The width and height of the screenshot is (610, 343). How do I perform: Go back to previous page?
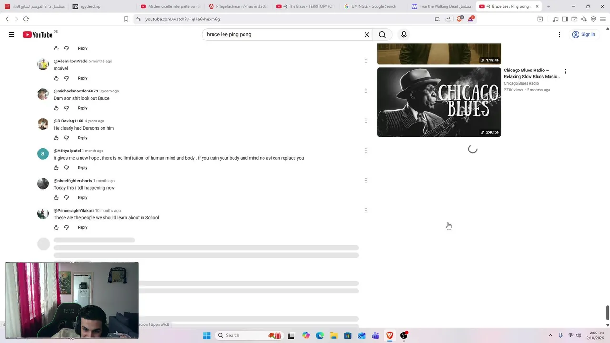click(x=7, y=19)
